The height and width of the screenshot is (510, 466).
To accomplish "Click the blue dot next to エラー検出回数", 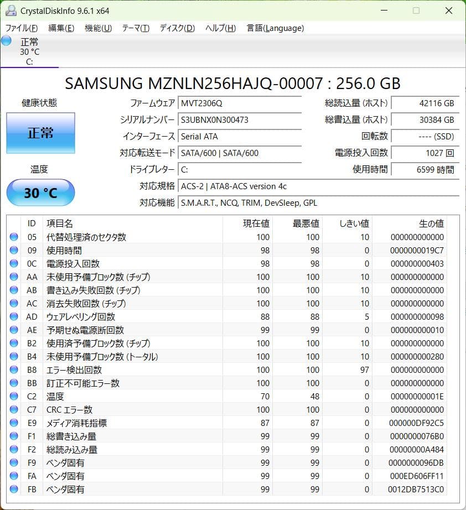I will pyautogui.click(x=14, y=370).
